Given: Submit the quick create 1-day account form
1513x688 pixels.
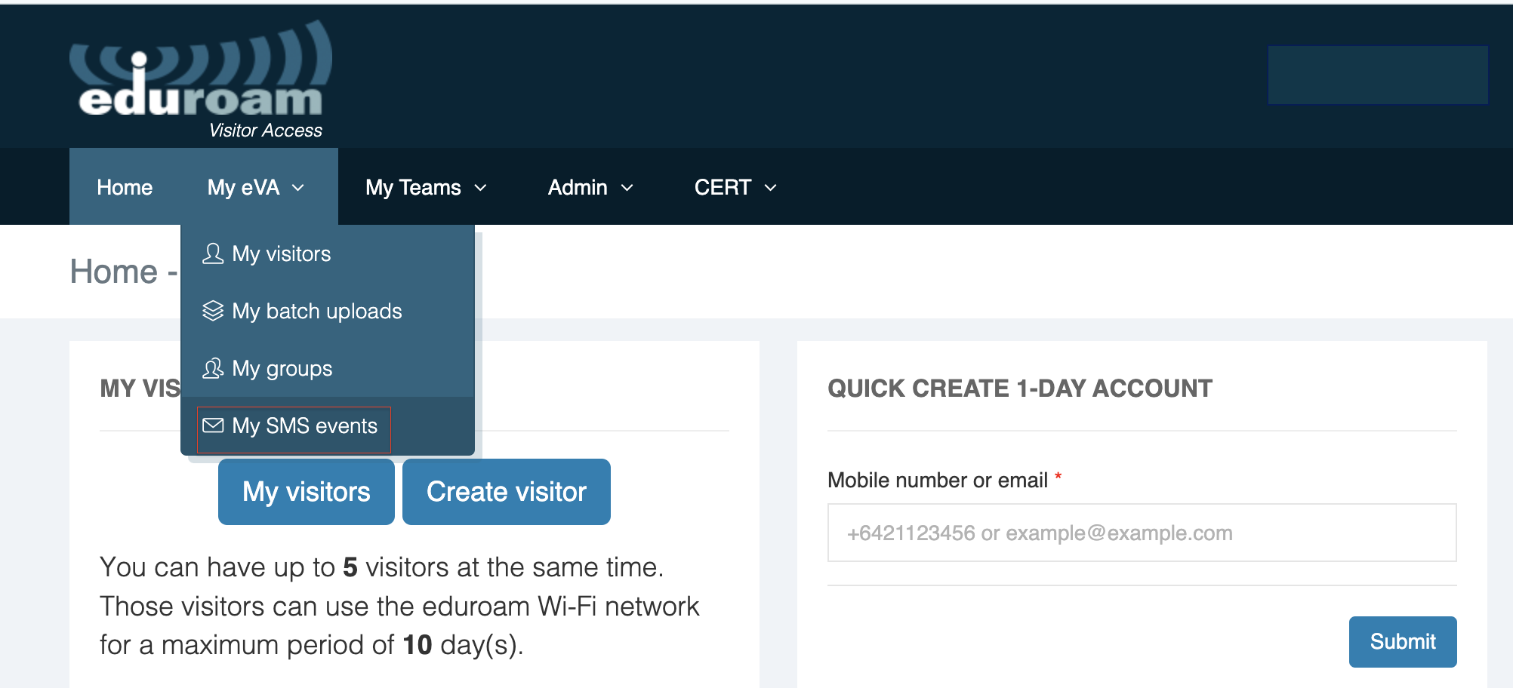Looking at the screenshot, I should pos(1402,641).
